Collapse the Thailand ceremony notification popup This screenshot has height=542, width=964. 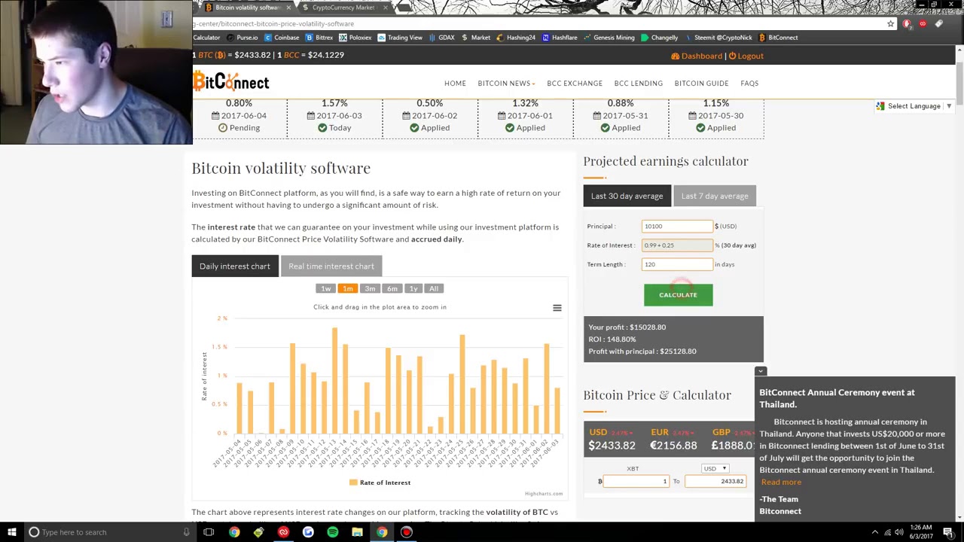(761, 371)
